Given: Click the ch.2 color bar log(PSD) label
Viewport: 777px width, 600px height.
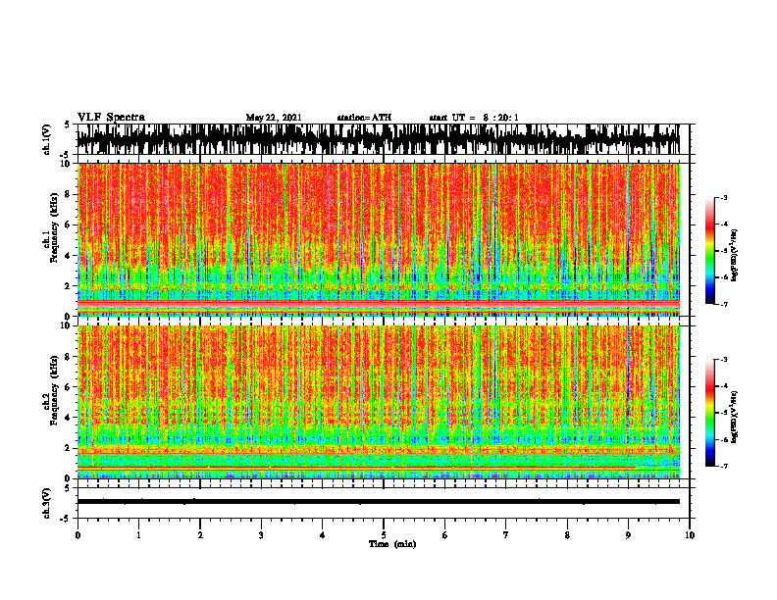Looking at the screenshot, I should (735, 417).
